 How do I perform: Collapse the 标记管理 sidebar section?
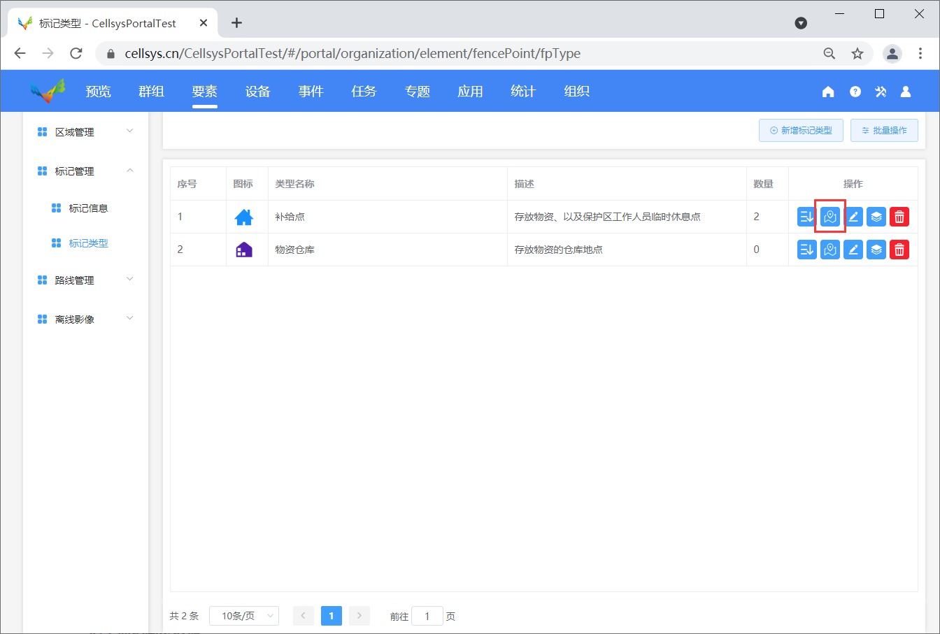(85, 171)
